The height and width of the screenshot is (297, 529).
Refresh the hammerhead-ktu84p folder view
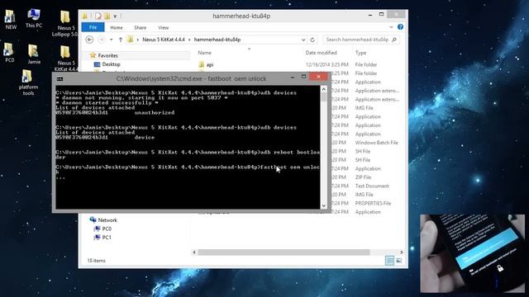pyautogui.click(x=312, y=40)
